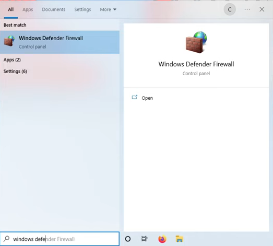The width and height of the screenshot is (273, 246).
Task: Open the C user account avatar
Action: (x=230, y=9)
